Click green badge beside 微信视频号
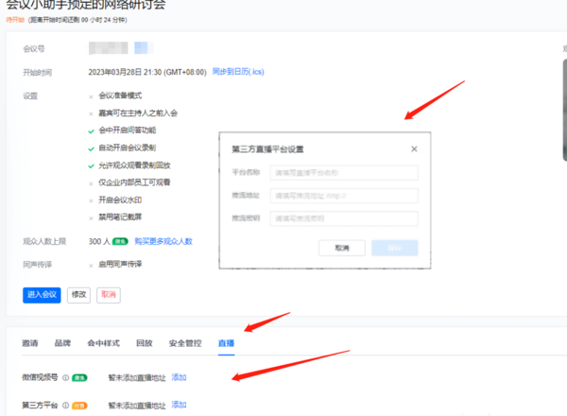 79,378
